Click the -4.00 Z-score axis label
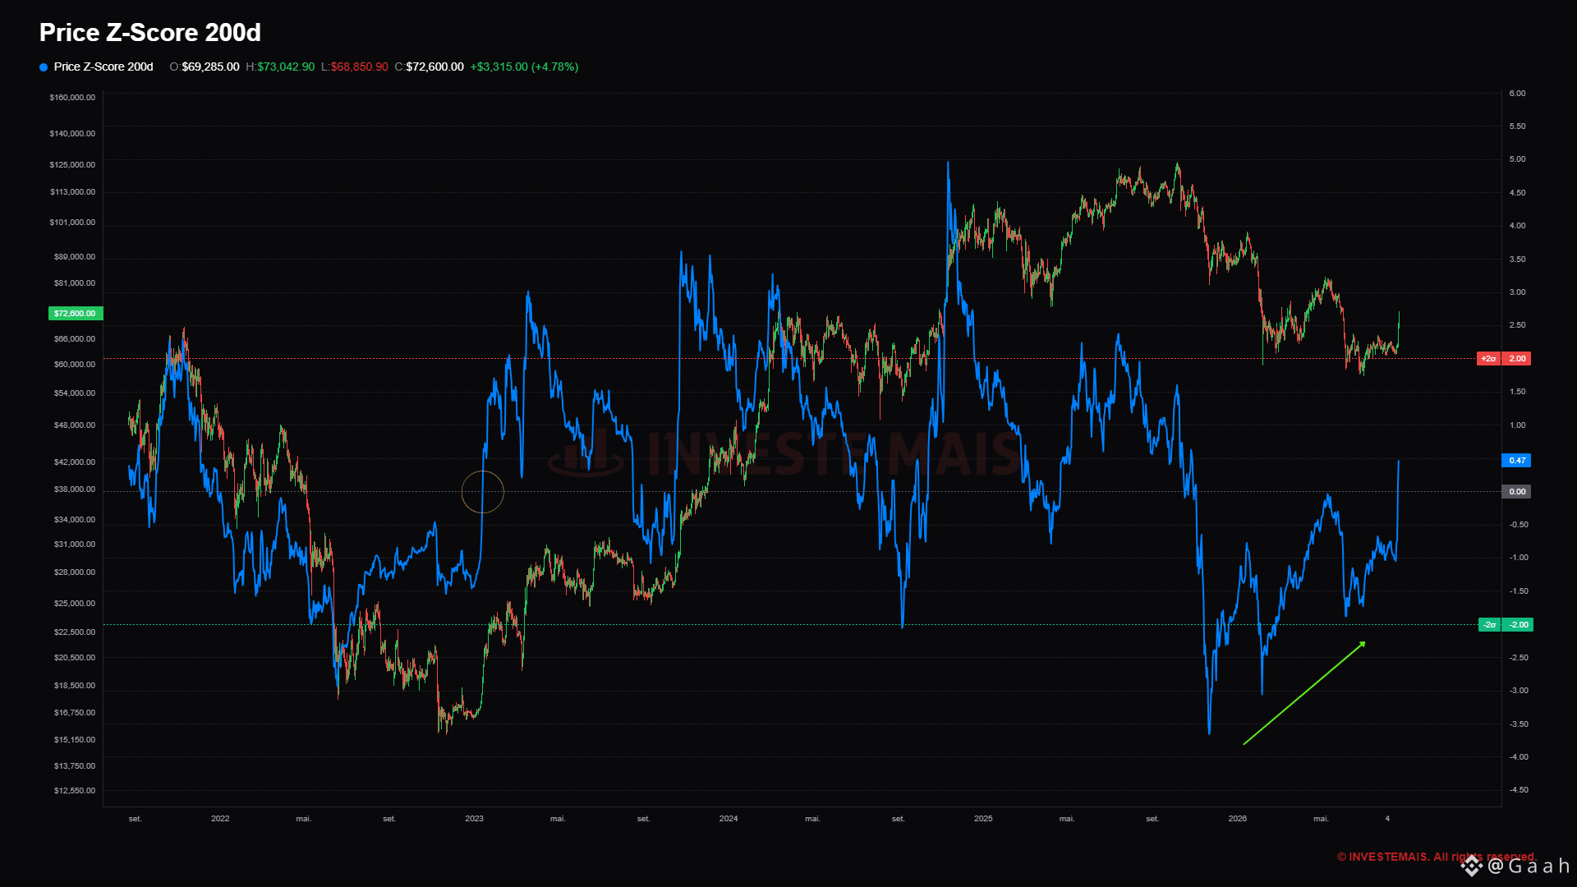Viewport: 1577px width, 887px height. coord(1519,756)
